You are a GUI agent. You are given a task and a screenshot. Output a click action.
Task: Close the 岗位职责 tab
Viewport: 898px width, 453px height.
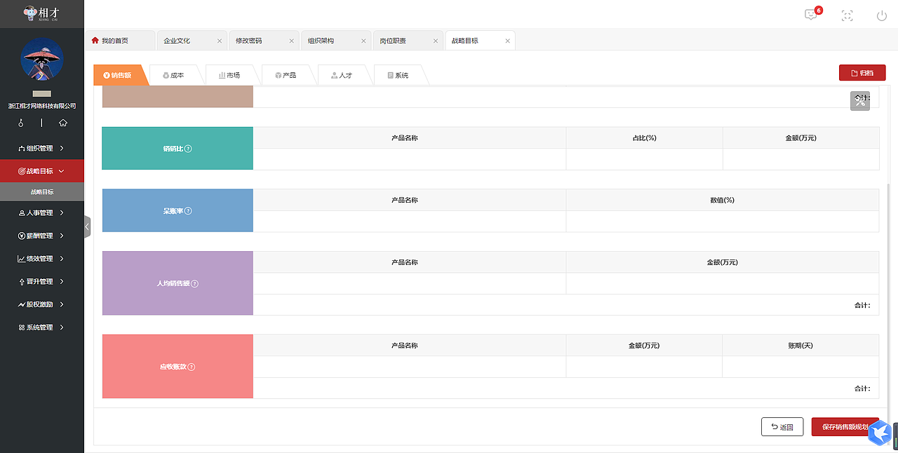(x=436, y=41)
